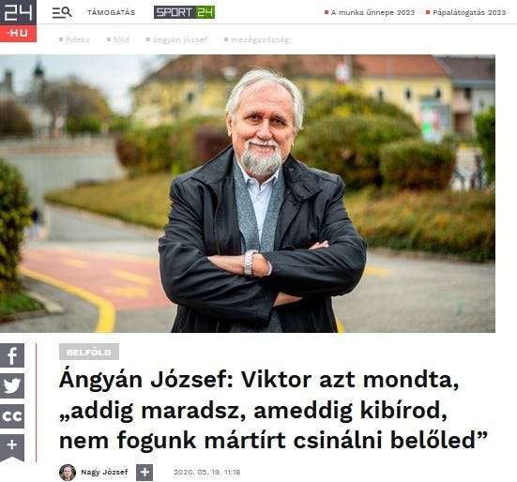Screen dimensions: 517x482
Task: Click the Nagy József author name
Action: click(104, 472)
